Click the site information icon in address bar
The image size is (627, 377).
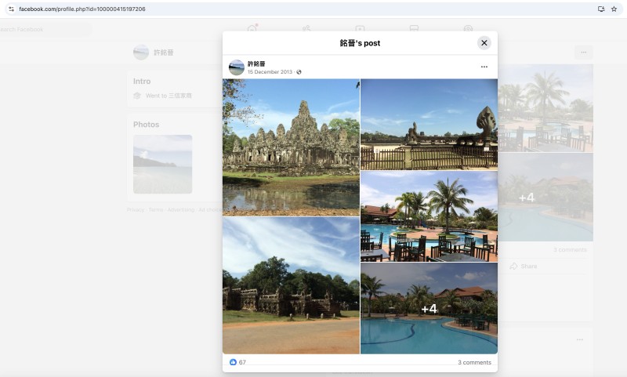pyautogui.click(x=11, y=9)
